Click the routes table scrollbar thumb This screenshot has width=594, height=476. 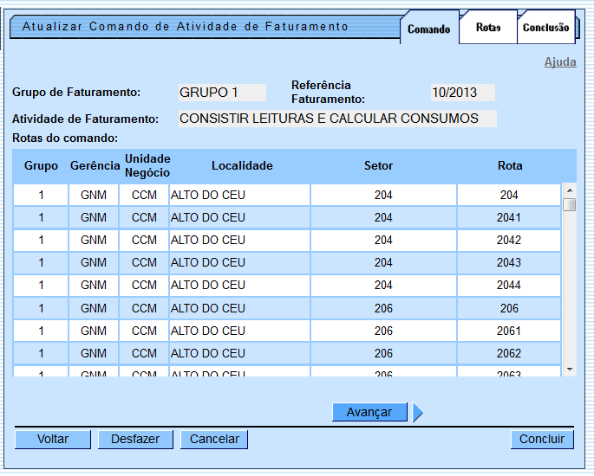click(569, 204)
